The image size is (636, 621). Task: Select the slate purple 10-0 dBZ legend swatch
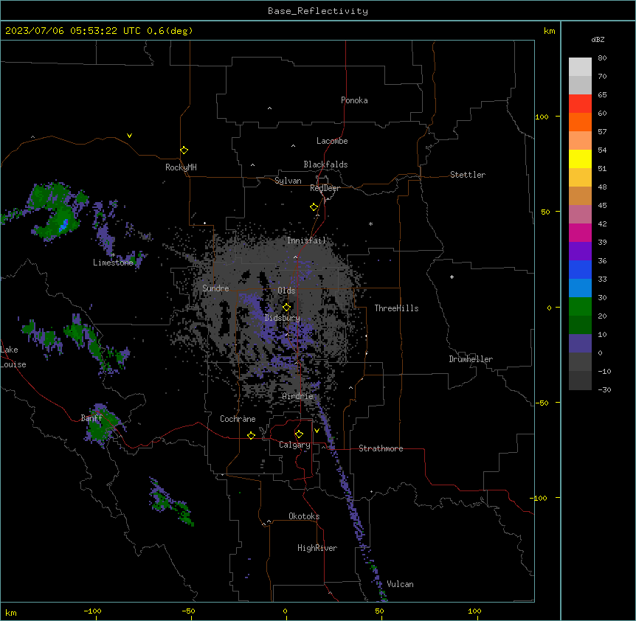click(580, 344)
